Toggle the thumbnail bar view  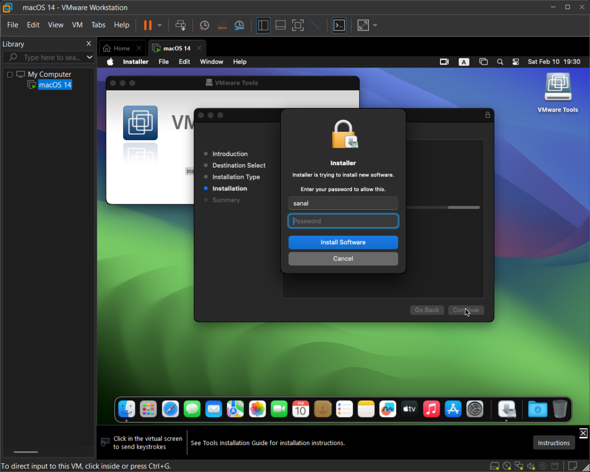280,25
